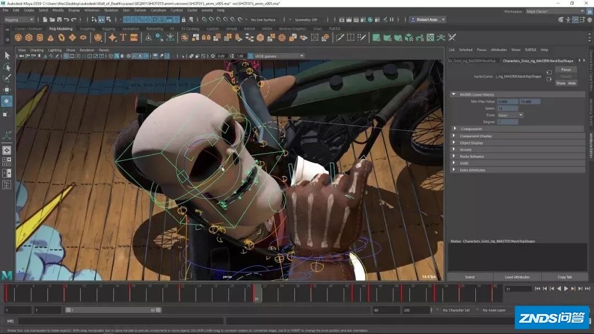Viewport: 594px width, 334px height.
Task: Create a new scene from the status line
Action: [45, 20]
